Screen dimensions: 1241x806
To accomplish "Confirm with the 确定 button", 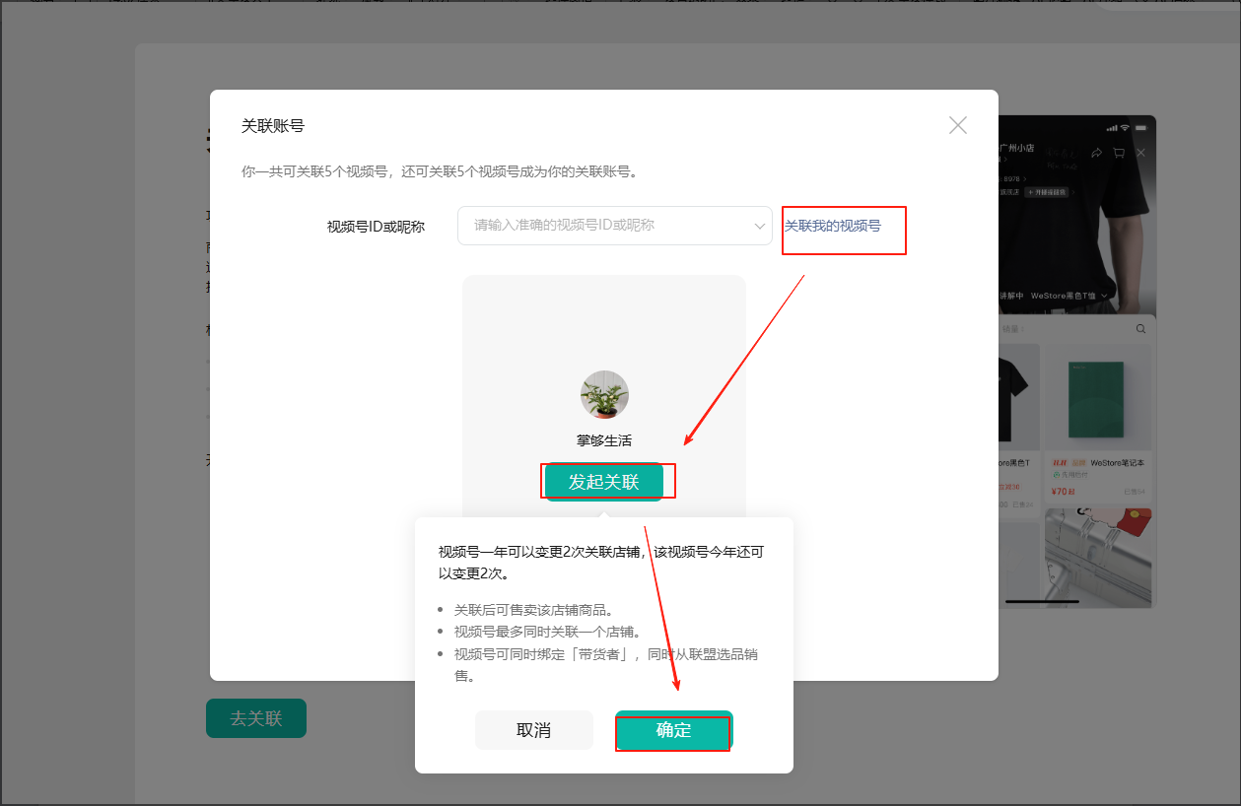I will click(x=673, y=730).
